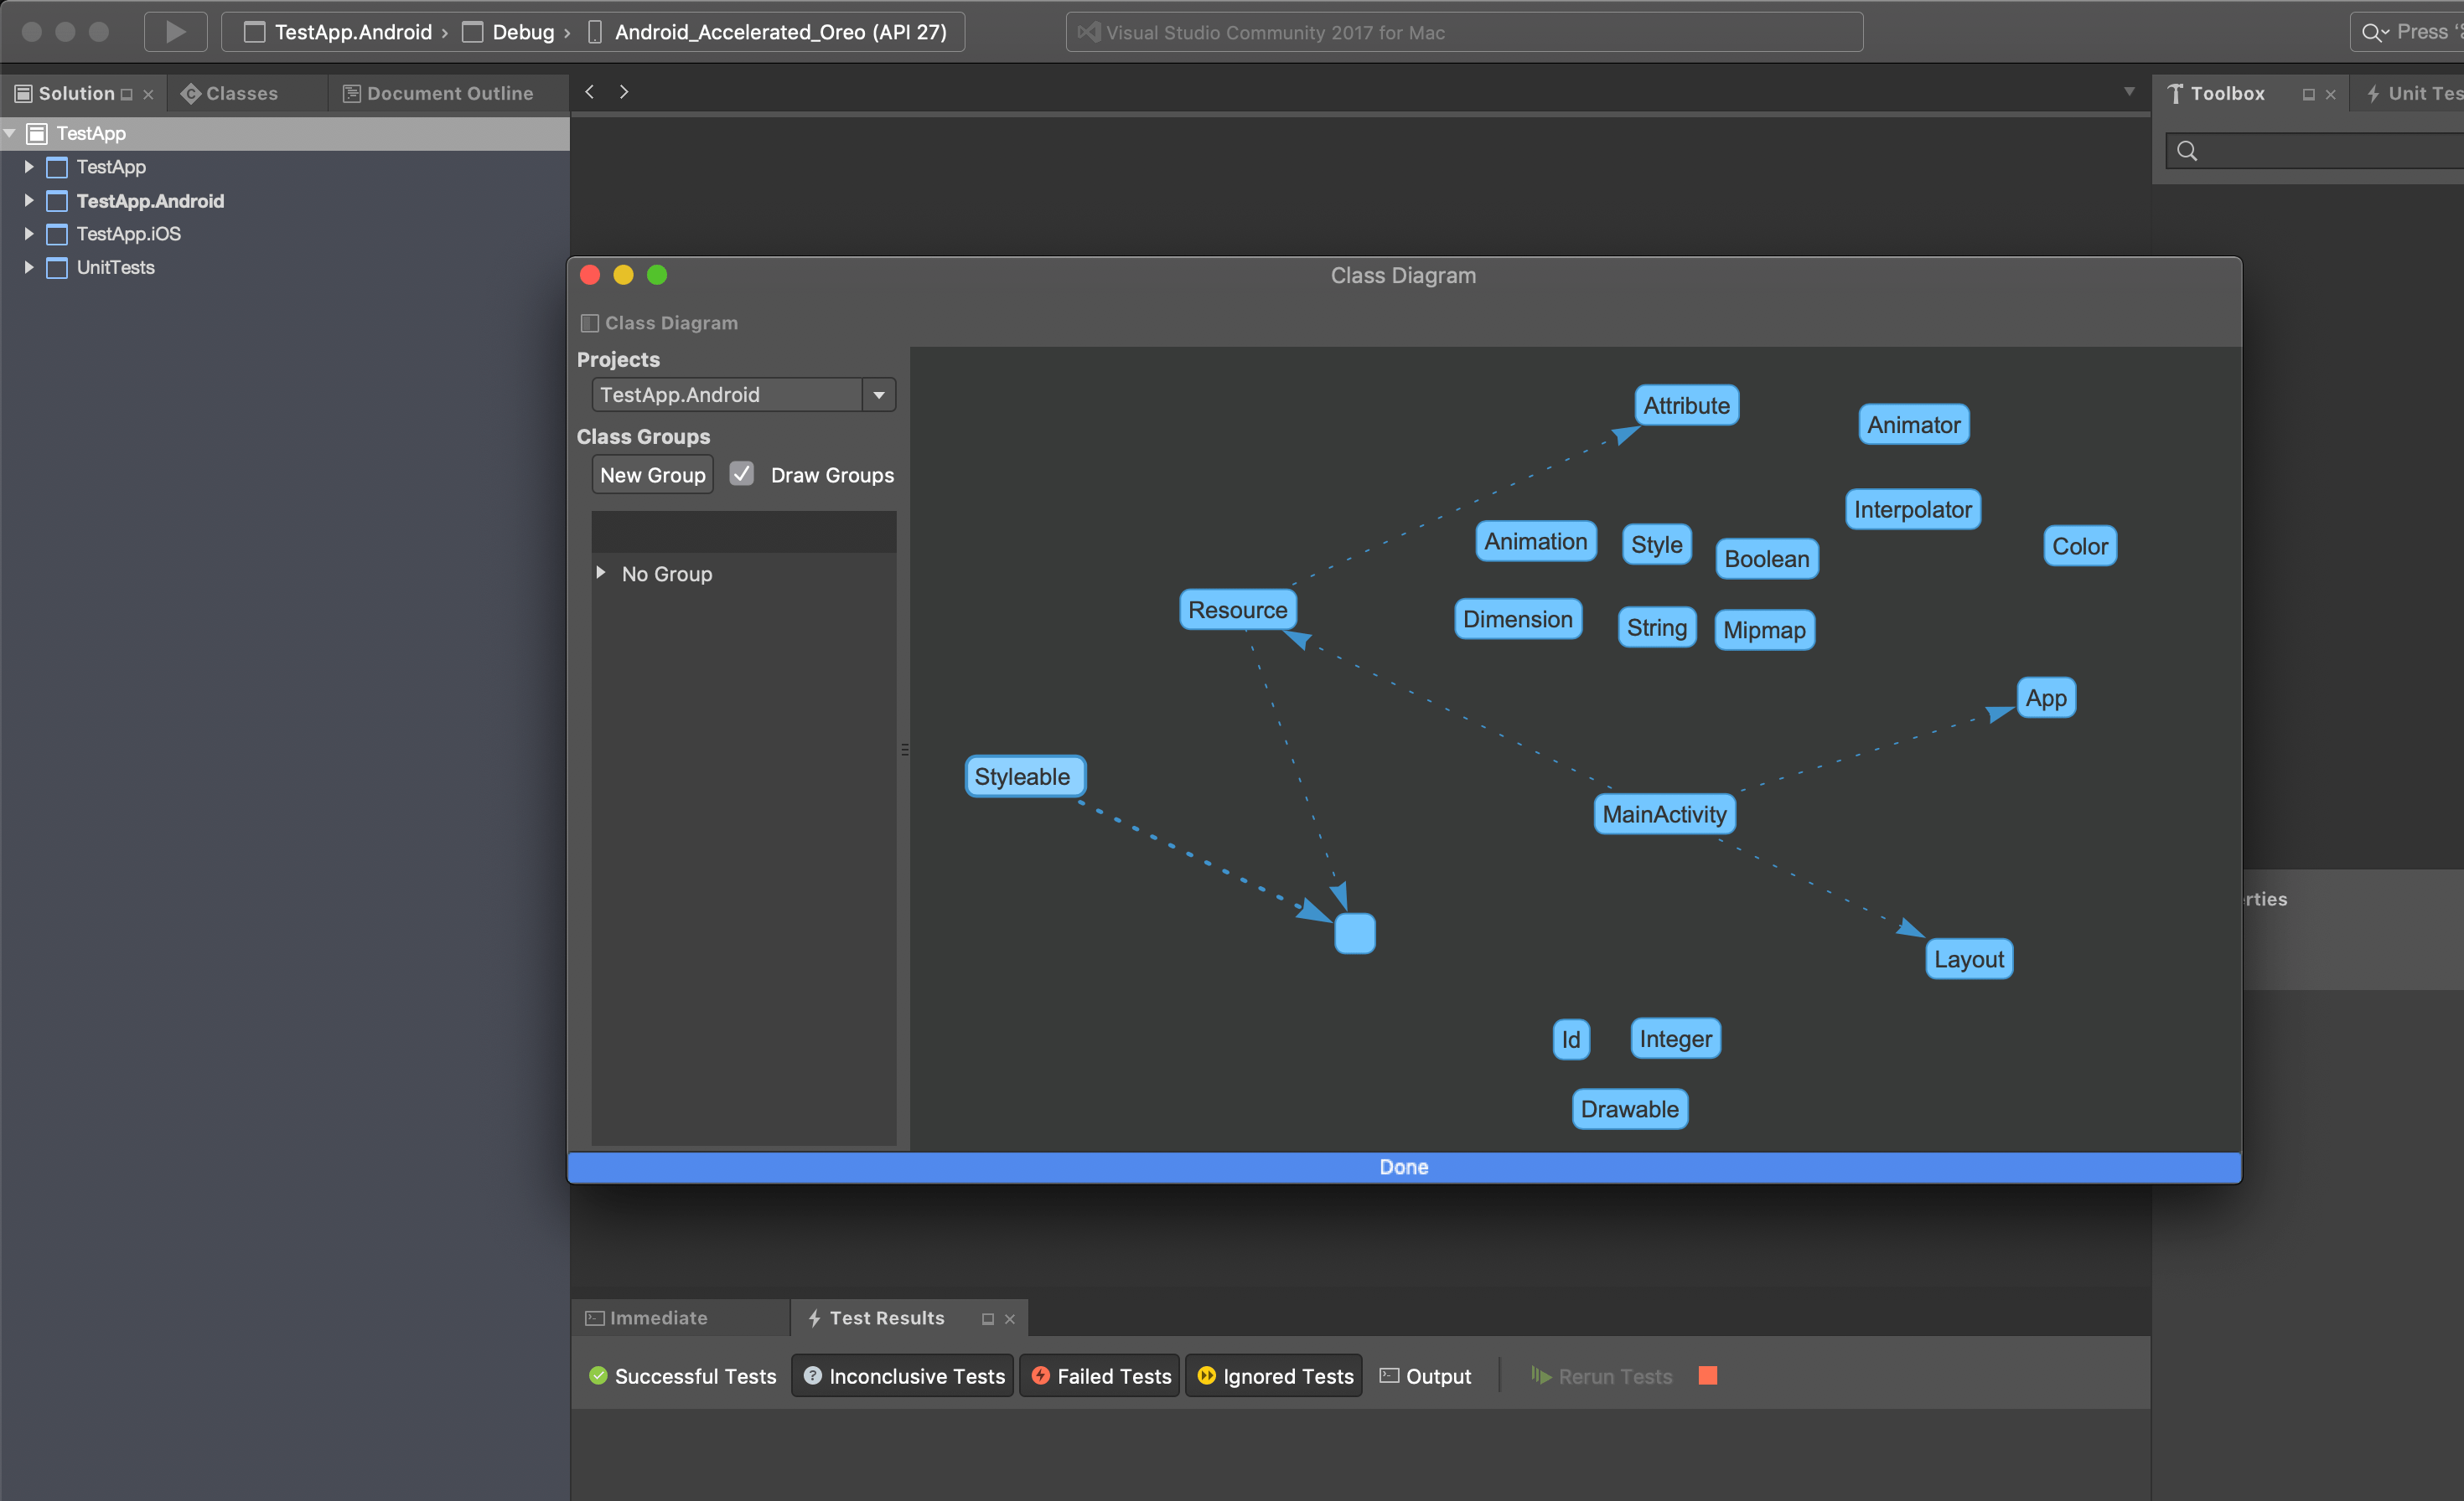Click the New Group button
Viewport: 2464px width, 1501px height.
pos(652,474)
